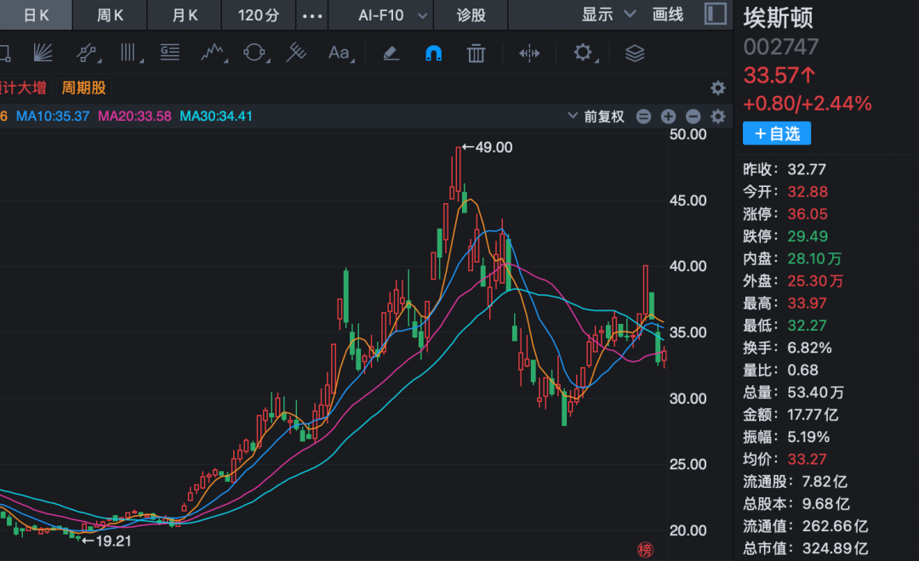Toggle the magnet snap tool

click(433, 54)
